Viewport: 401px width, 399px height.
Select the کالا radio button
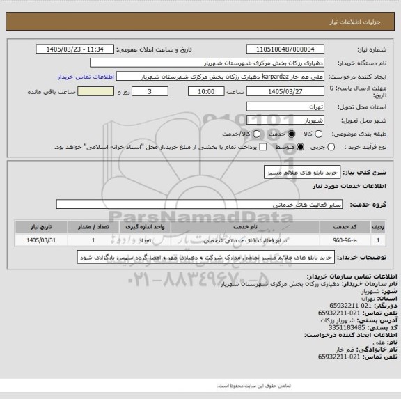(x=318, y=134)
